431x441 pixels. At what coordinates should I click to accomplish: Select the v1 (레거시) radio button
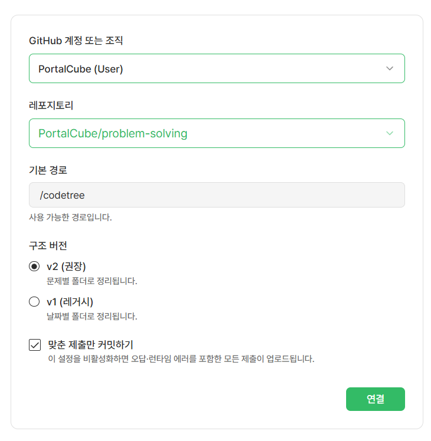(34, 301)
